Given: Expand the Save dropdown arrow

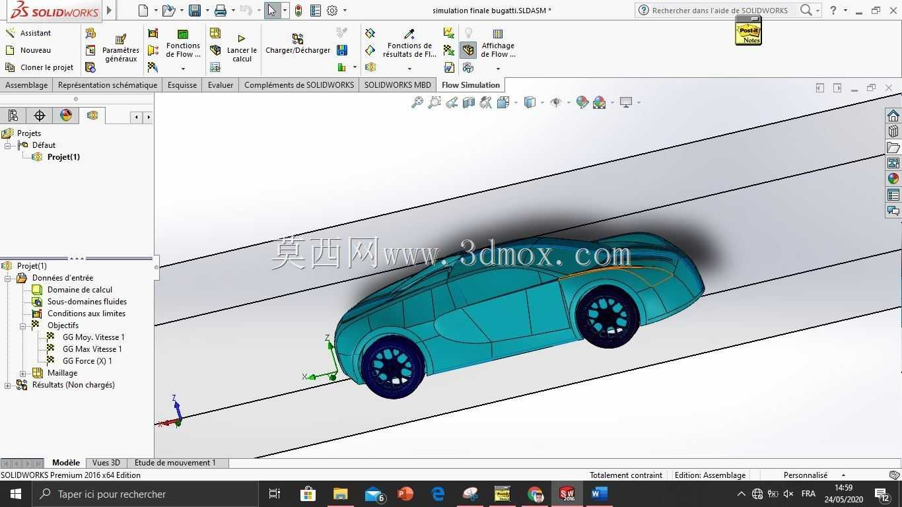Looking at the screenshot, I should click(207, 11).
